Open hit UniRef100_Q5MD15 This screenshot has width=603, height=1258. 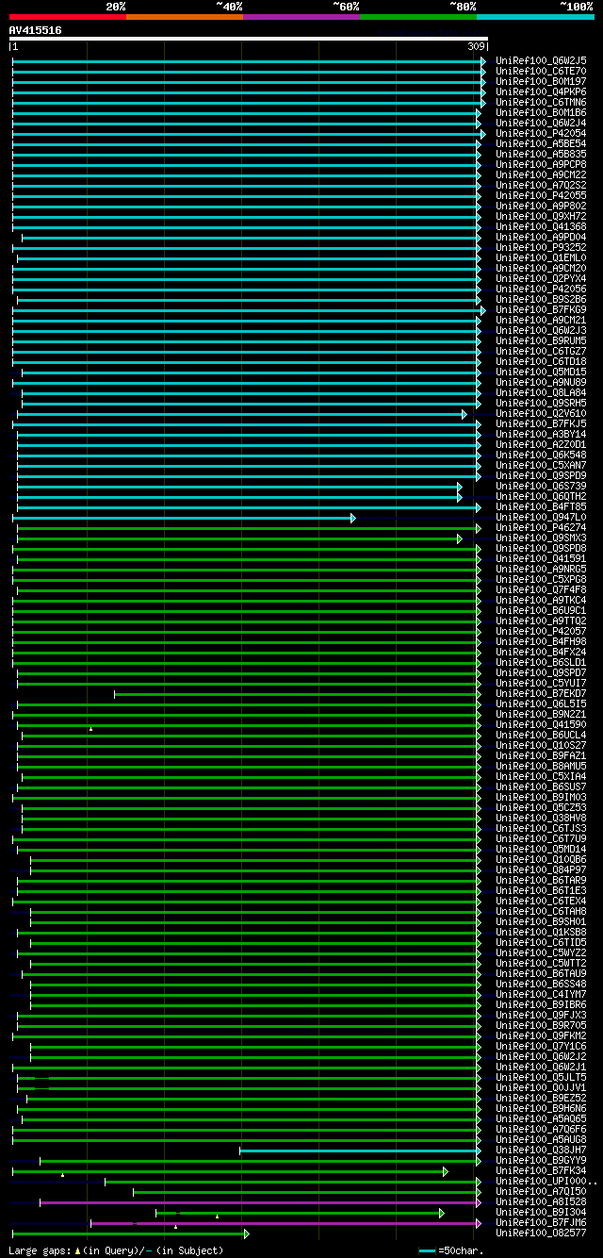(541, 372)
